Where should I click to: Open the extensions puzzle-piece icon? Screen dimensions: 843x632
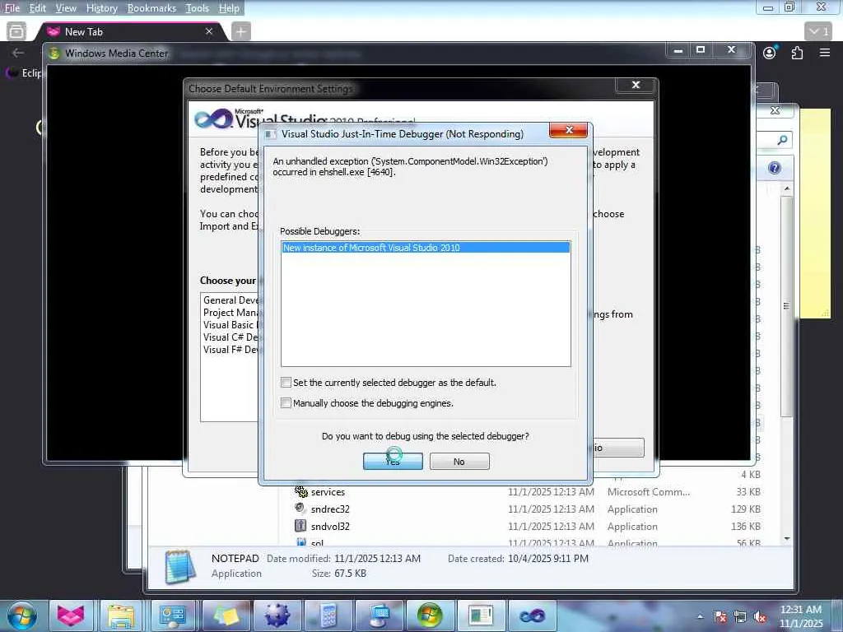coord(797,53)
